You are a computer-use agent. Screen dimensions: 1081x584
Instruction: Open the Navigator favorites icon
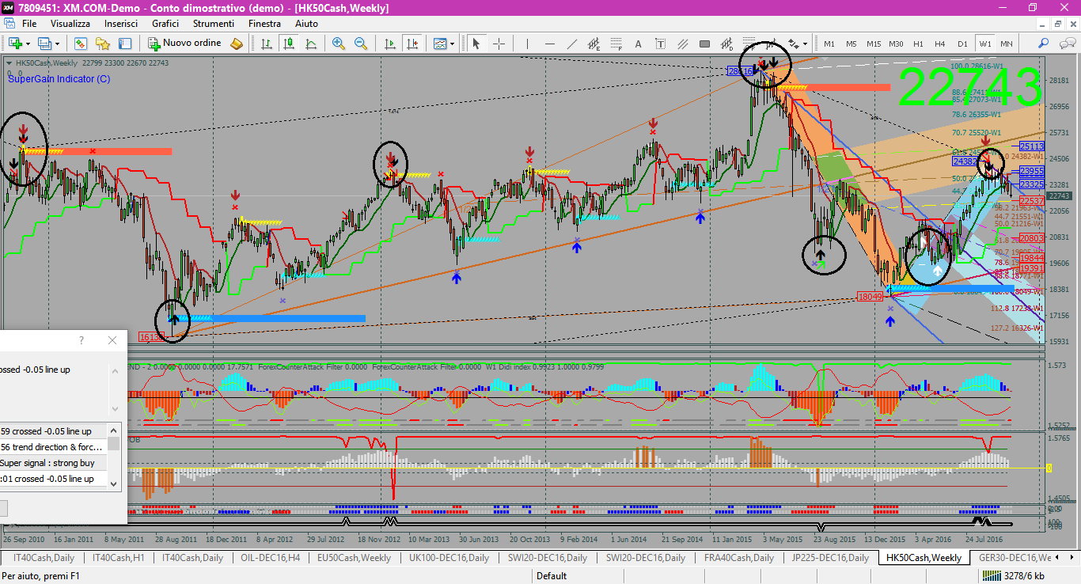click(x=103, y=43)
